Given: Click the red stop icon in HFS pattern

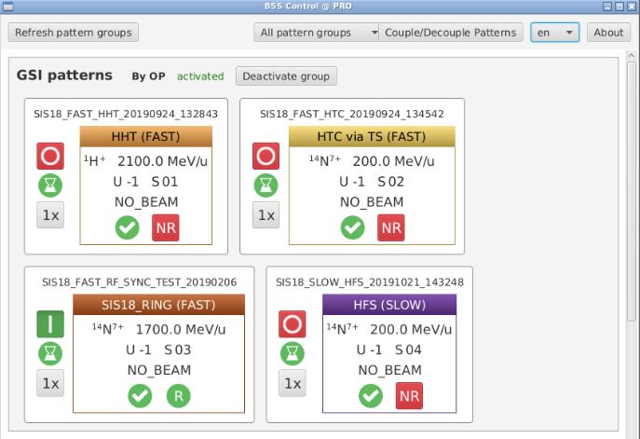Looking at the screenshot, I should pyautogui.click(x=293, y=323).
